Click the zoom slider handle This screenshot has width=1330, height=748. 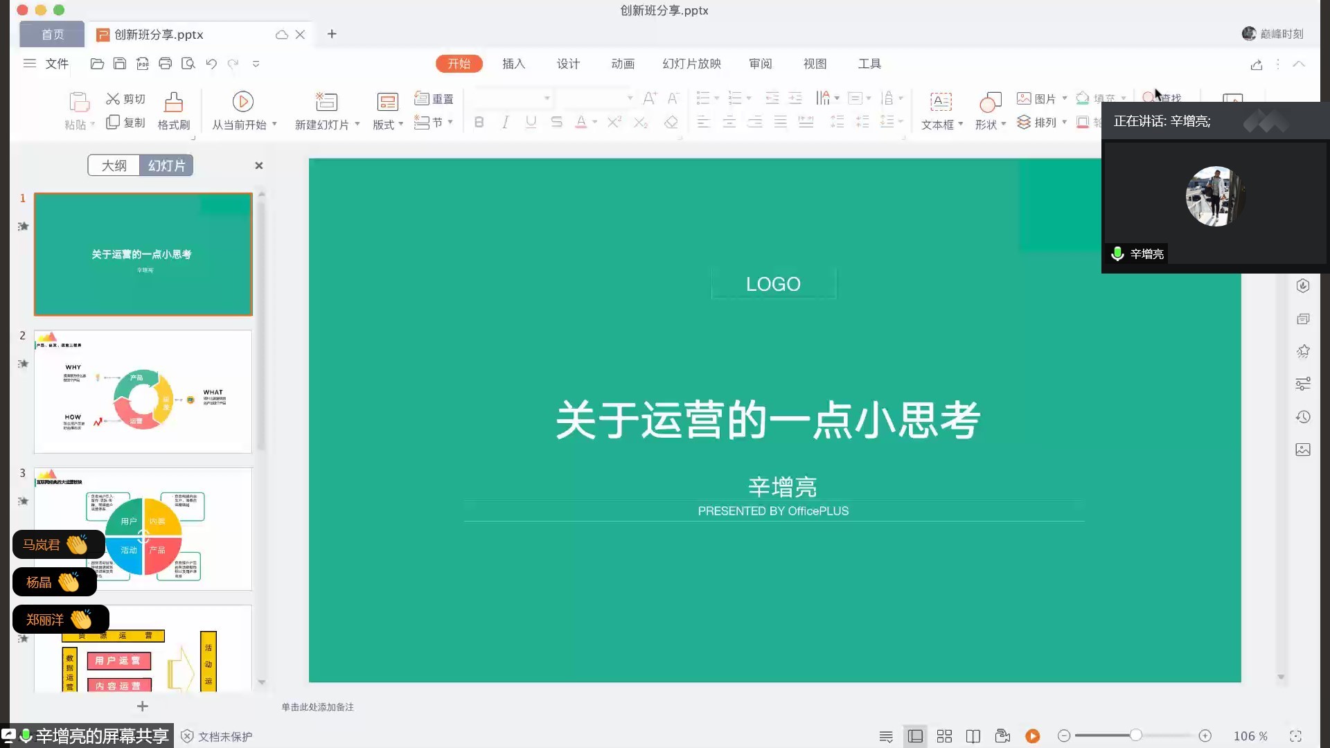(1135, 736)
